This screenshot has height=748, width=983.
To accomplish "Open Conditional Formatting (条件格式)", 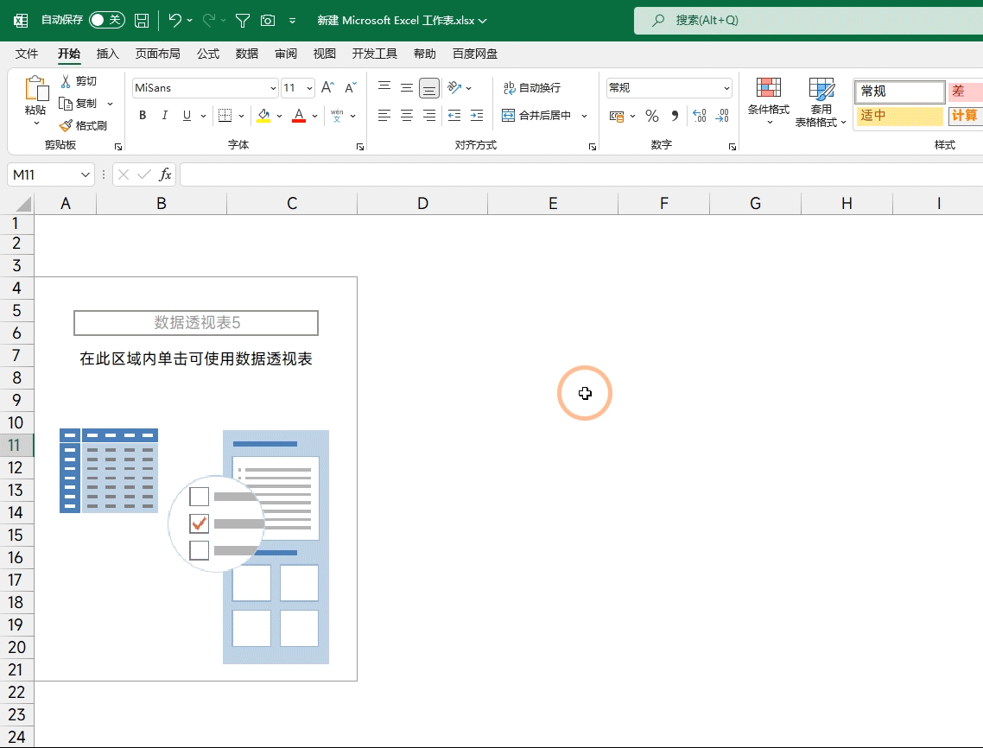I will (768, 99).
